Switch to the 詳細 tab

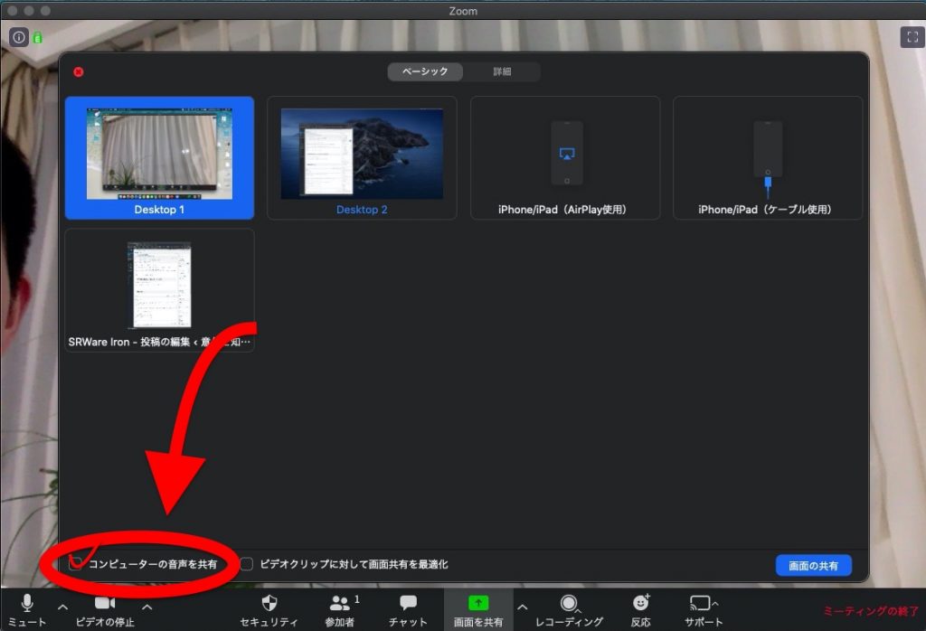pos(502,71)
